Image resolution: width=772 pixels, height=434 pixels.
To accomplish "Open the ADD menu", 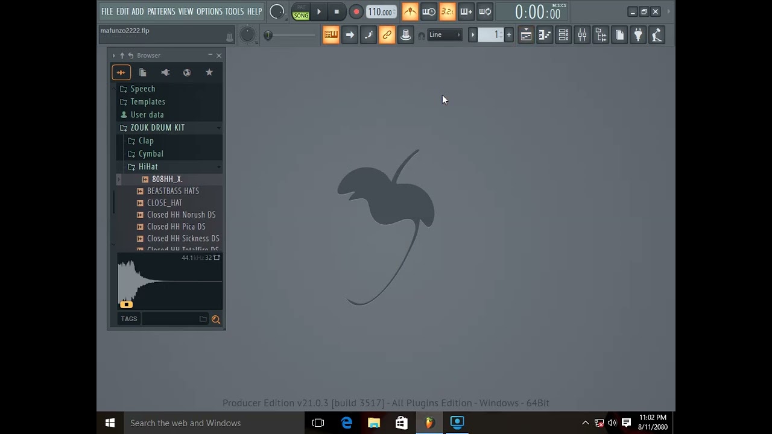I will 138,11.
